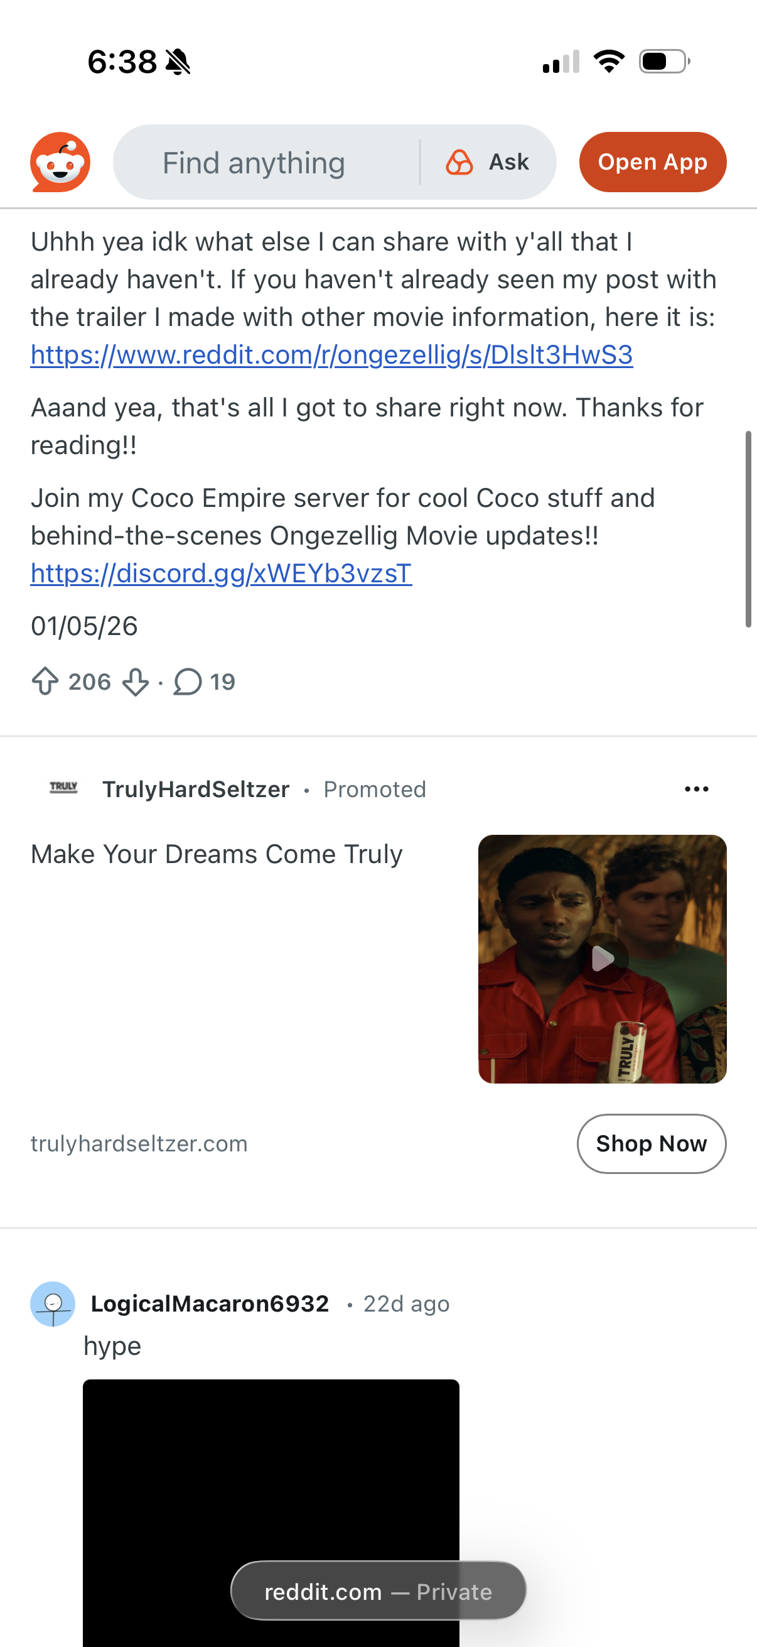Open Reddit Answers via Ask button
This screenshot has height=1647, width=757.
489,163
